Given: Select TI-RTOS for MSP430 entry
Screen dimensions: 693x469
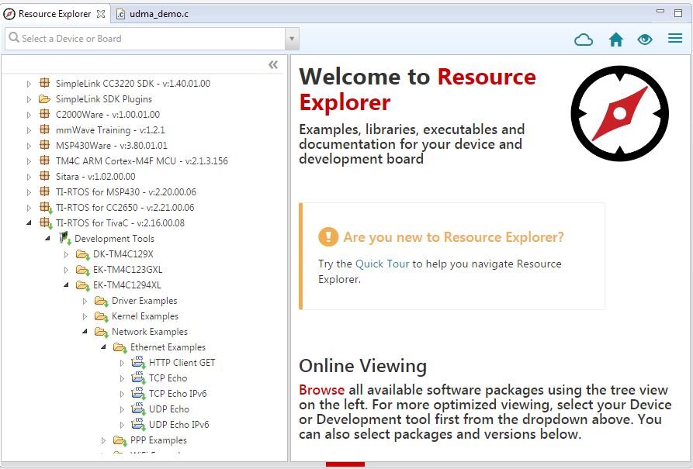Looking at the screenshot, I should [126, 191].
